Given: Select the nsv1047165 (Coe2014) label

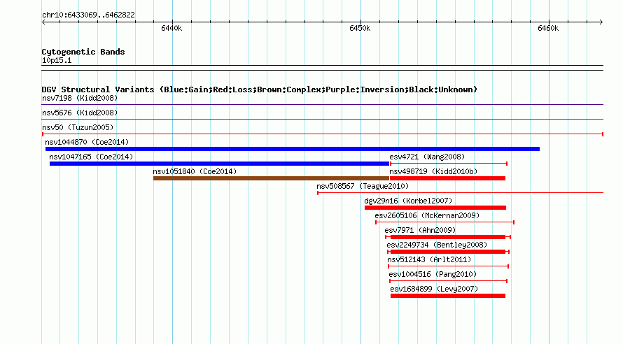Looking at the screenshot, I should [x=91, y=157].
